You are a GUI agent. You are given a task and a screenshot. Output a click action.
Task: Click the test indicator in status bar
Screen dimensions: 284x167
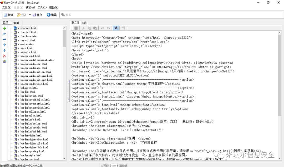[114, 165]
